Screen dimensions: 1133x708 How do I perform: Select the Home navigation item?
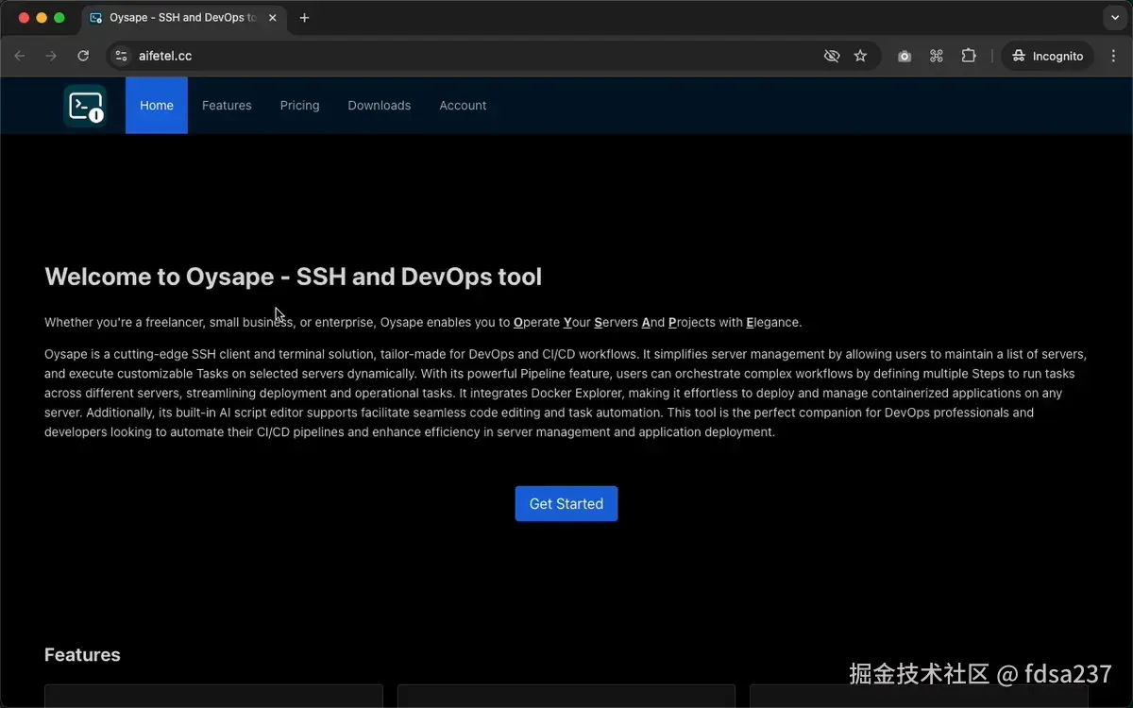(157, 106)
